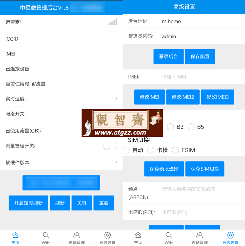
Task: Click the 修改IMEI2 button
Action: [x=183, y=97]
